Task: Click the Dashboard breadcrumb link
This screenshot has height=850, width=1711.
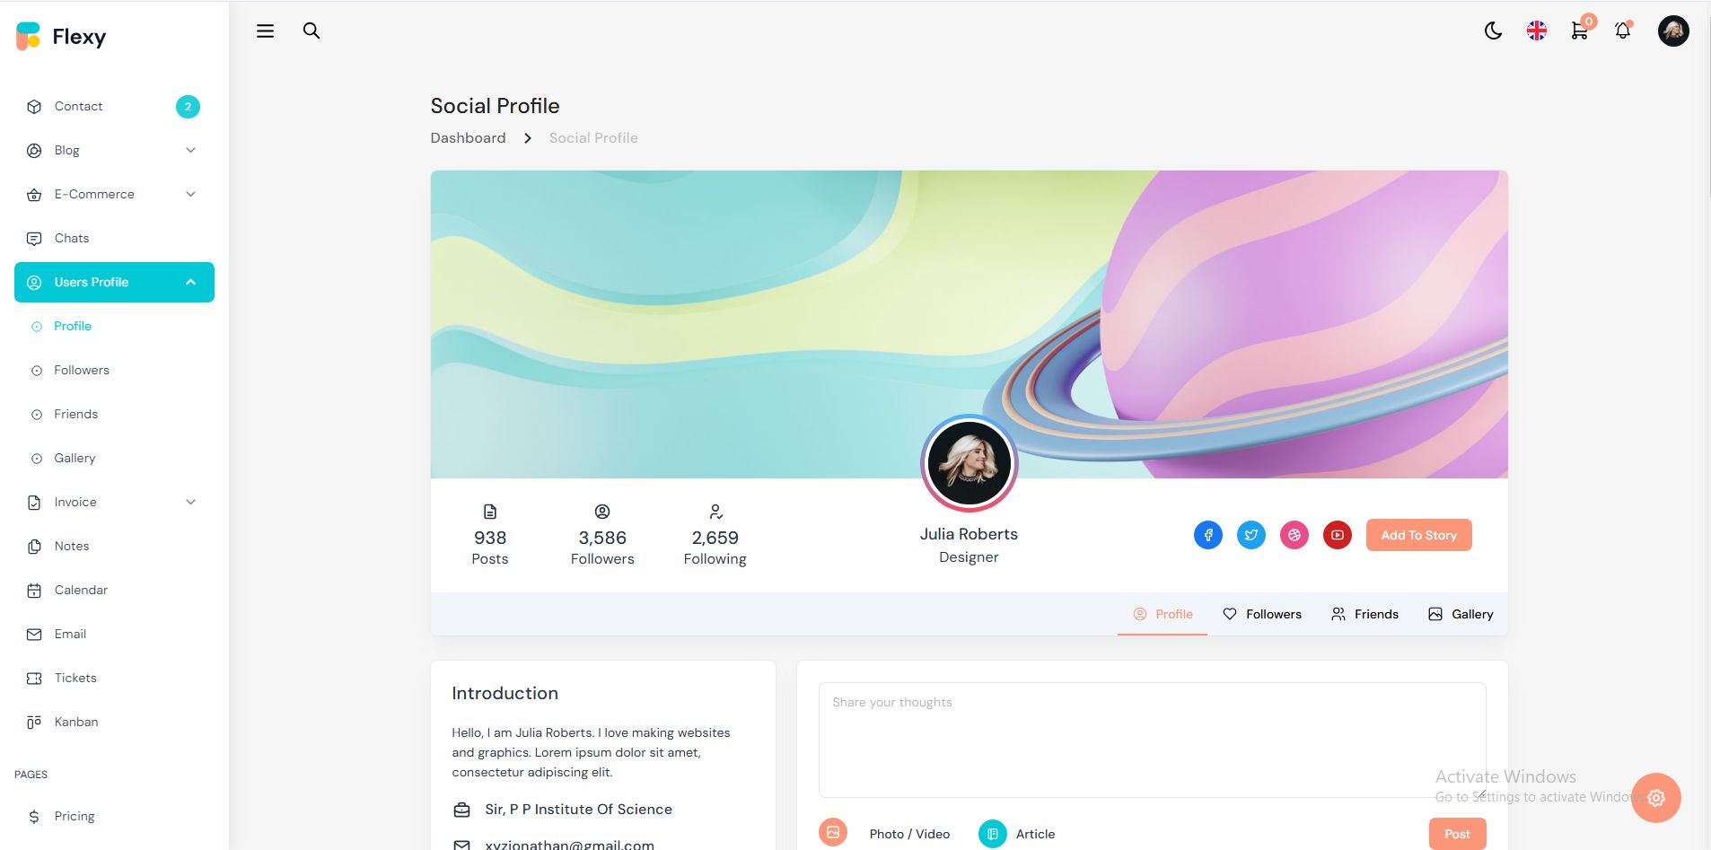Action: pyautogui.click(x=468, y=137)
